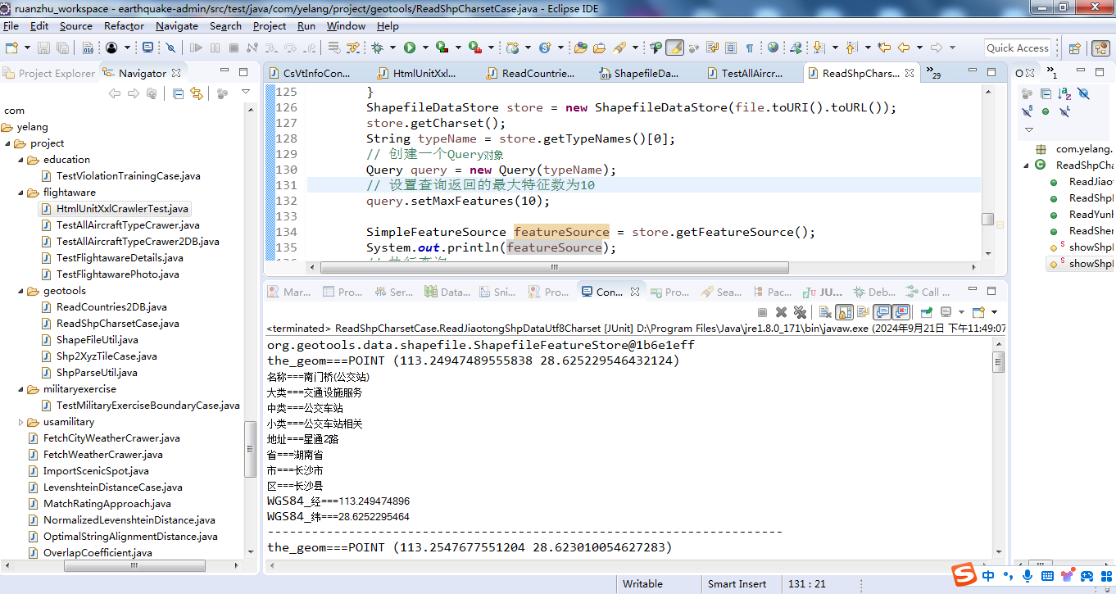
Task: Open the Window menu
Action: (x=346, y=25)
